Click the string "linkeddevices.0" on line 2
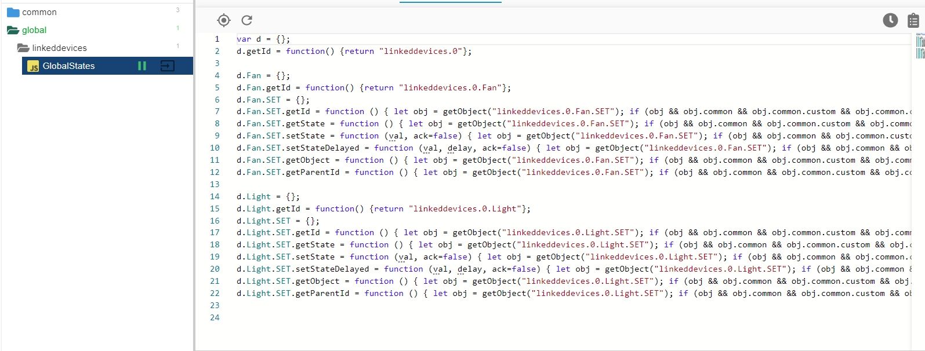This screenshot has height=351, width=925. pos(420,51)
